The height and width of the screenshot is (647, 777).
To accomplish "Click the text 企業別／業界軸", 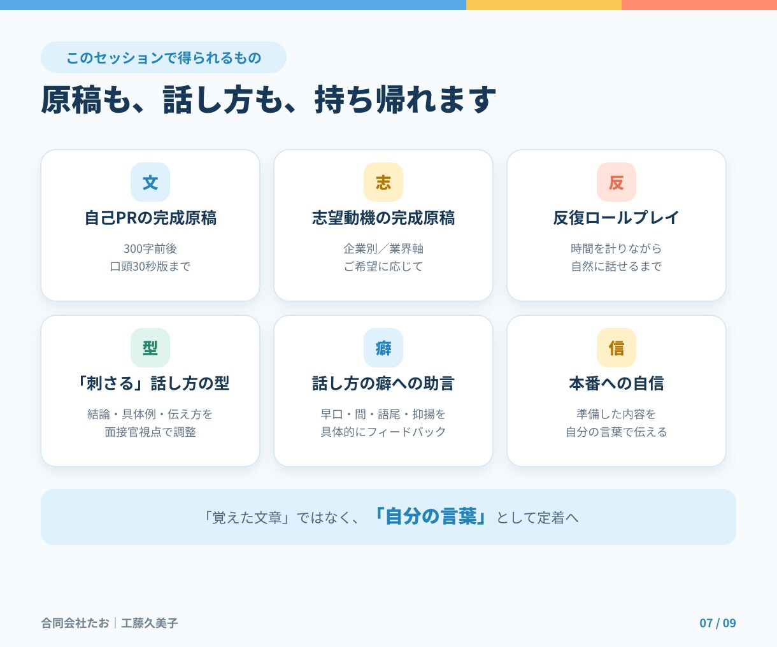I will [x=383, y=248].
